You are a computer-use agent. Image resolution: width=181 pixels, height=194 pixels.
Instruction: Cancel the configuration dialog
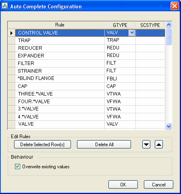click(x=158, y=185)
